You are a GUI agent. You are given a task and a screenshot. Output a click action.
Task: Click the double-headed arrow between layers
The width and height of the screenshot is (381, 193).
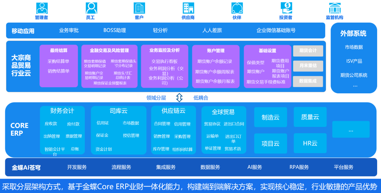coord(179,98)
